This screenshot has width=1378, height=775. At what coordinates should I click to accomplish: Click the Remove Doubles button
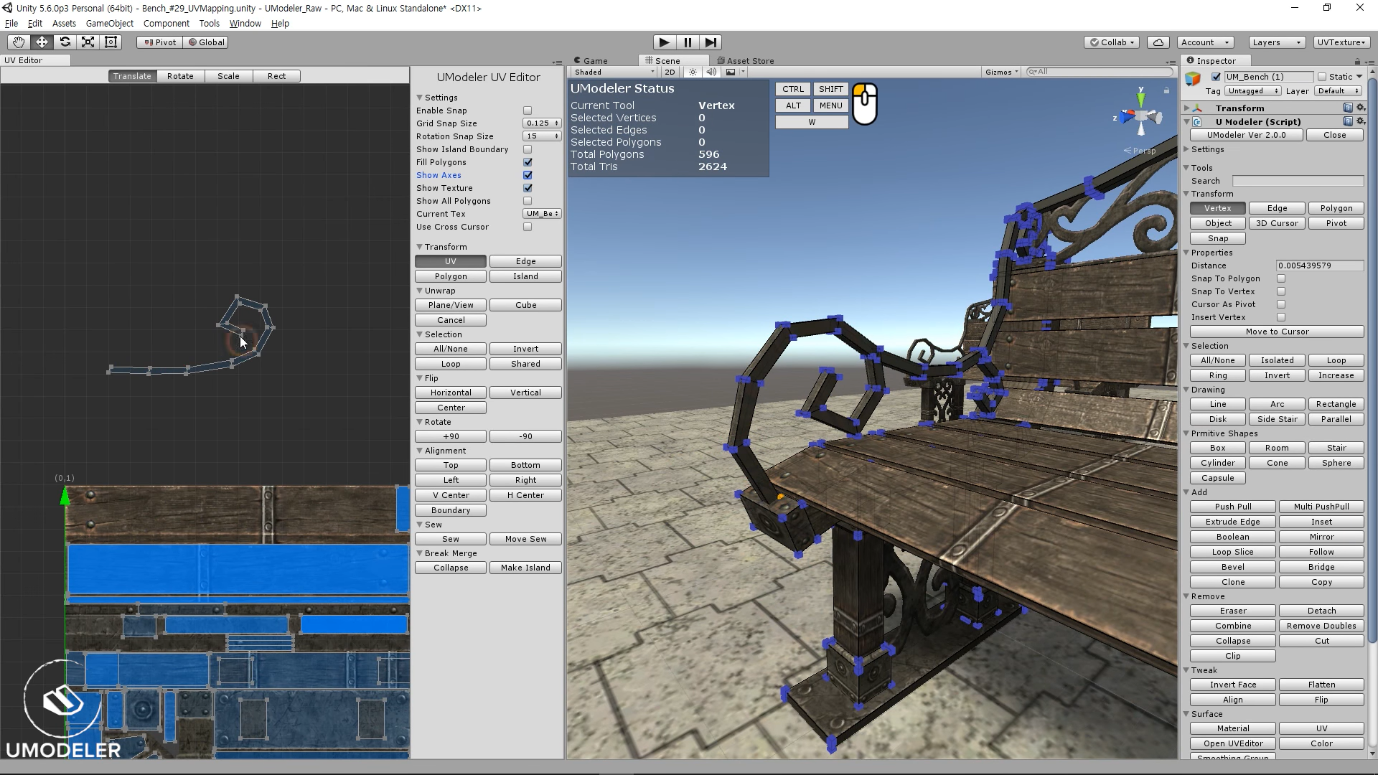pos(1321,626)
